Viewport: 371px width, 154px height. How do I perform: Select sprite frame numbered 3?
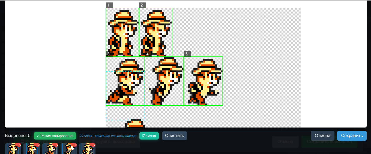125,81
